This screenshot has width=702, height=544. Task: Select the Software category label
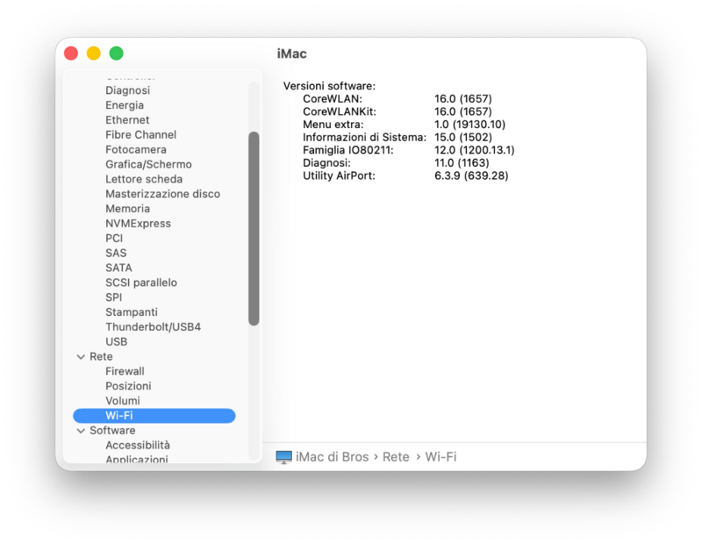(112, 430)
